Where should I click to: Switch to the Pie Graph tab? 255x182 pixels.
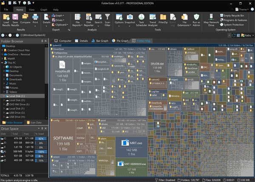coord(121,41)
